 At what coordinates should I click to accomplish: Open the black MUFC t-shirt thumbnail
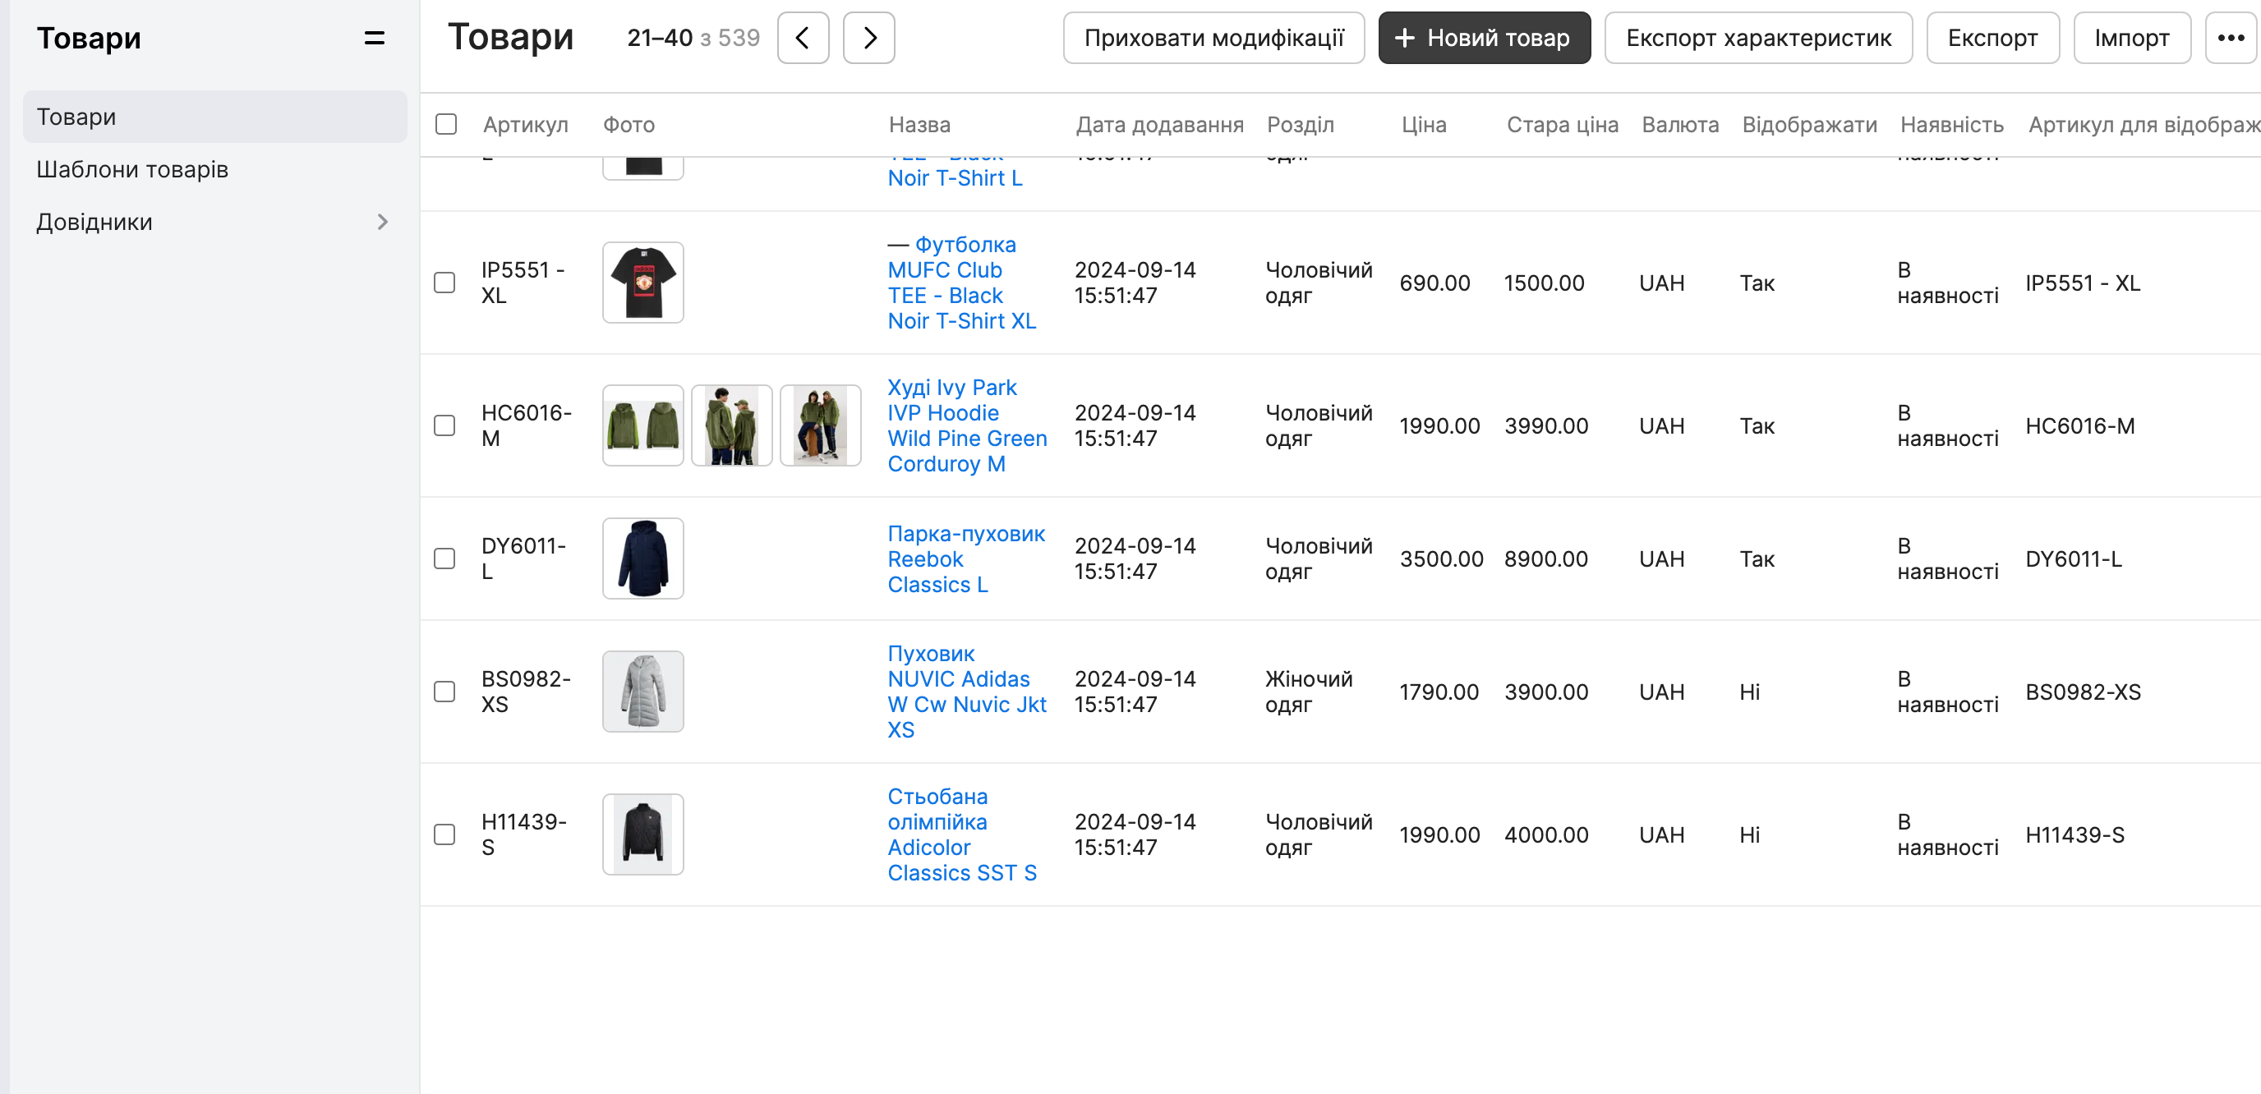(x=643, y=283)
